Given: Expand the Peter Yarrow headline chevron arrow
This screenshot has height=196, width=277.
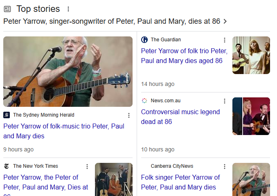Looking at the screenshot, I should coord(225,21).
